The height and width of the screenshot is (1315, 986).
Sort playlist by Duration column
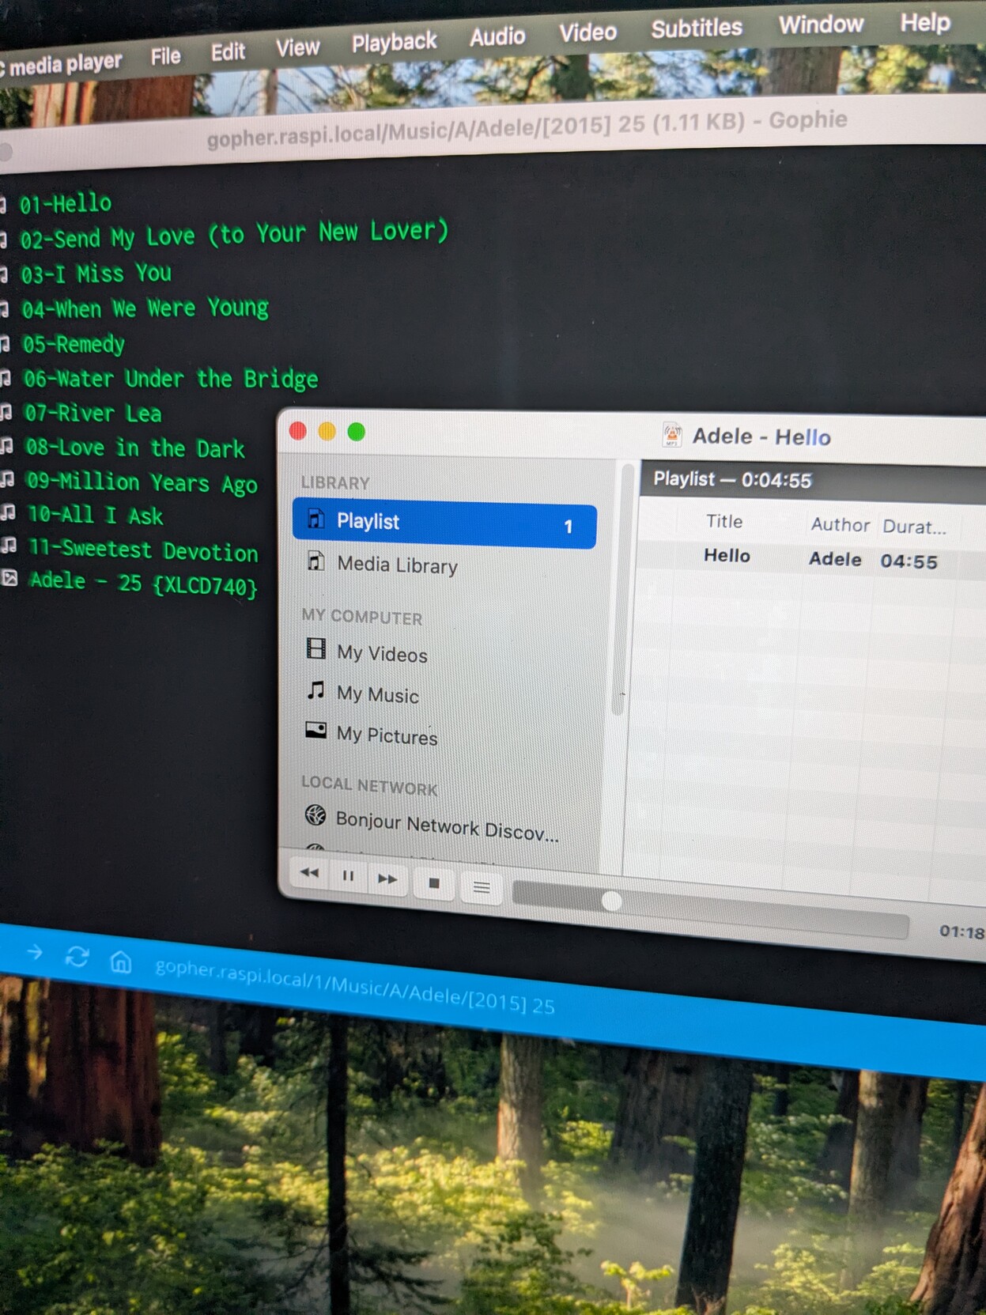[x=914, y=527]
